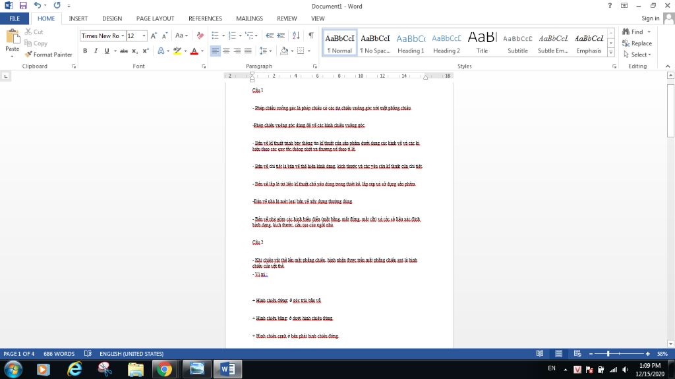
Task: Apply Subtitle style
Action: click(517, 43)
